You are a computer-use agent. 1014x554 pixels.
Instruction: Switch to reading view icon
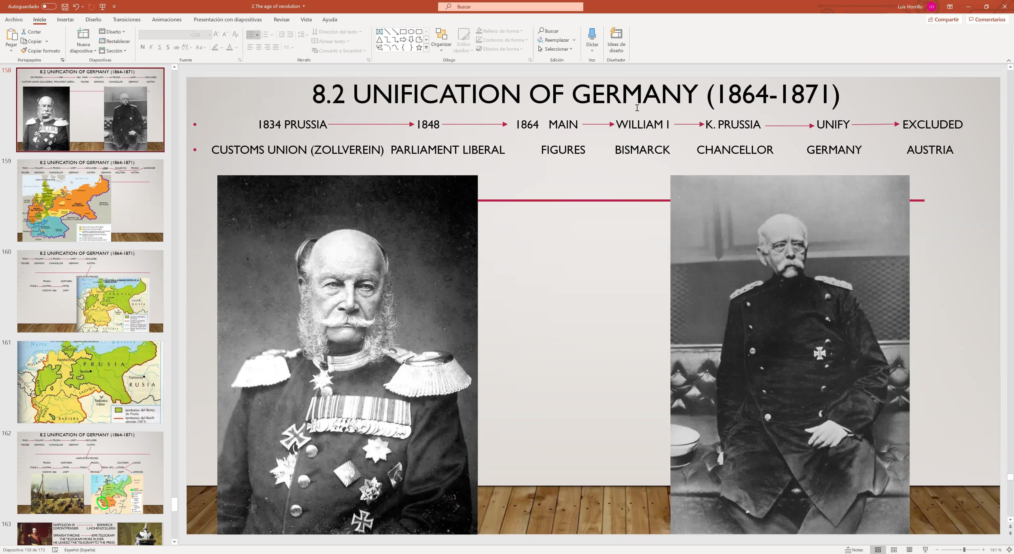coord(909,550)
